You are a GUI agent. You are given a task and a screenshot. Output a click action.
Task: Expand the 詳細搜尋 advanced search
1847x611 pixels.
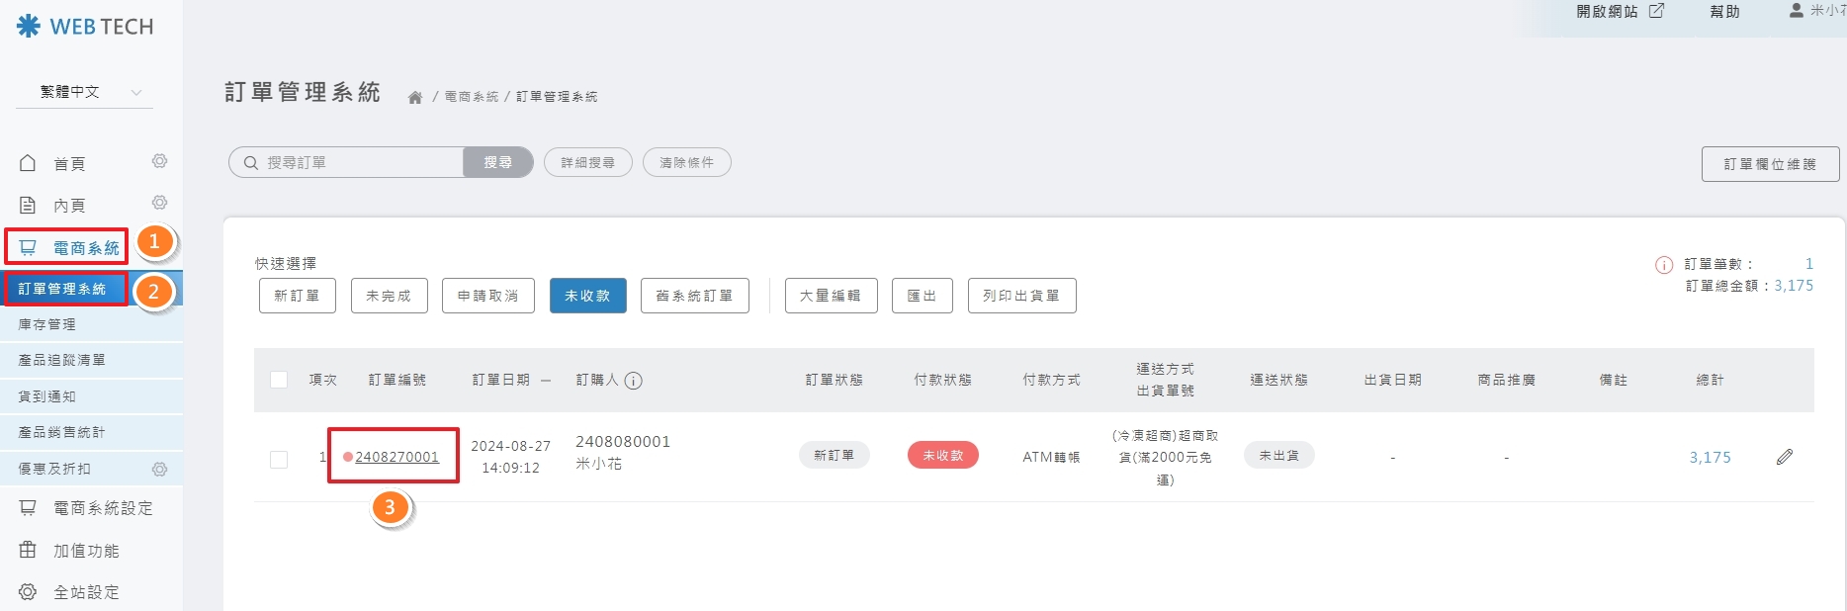pos(587,163)
